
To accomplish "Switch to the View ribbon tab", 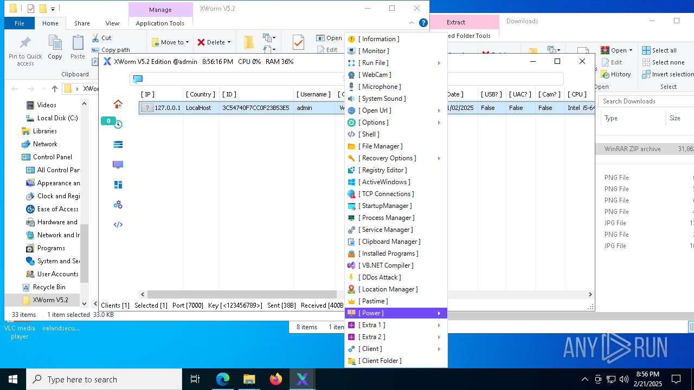I will coord(112,23).
